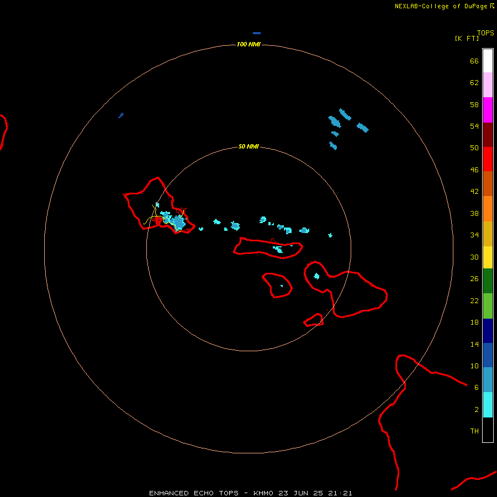Click the "66" legend value
Screen dimensions: 497x497
pos(474,61)
